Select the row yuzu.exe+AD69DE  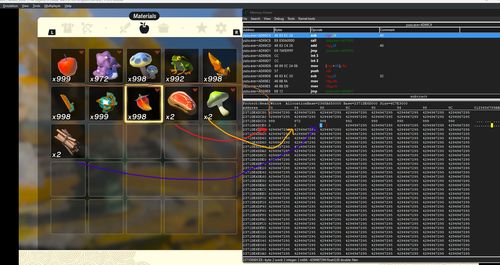[x=371, y=76]
